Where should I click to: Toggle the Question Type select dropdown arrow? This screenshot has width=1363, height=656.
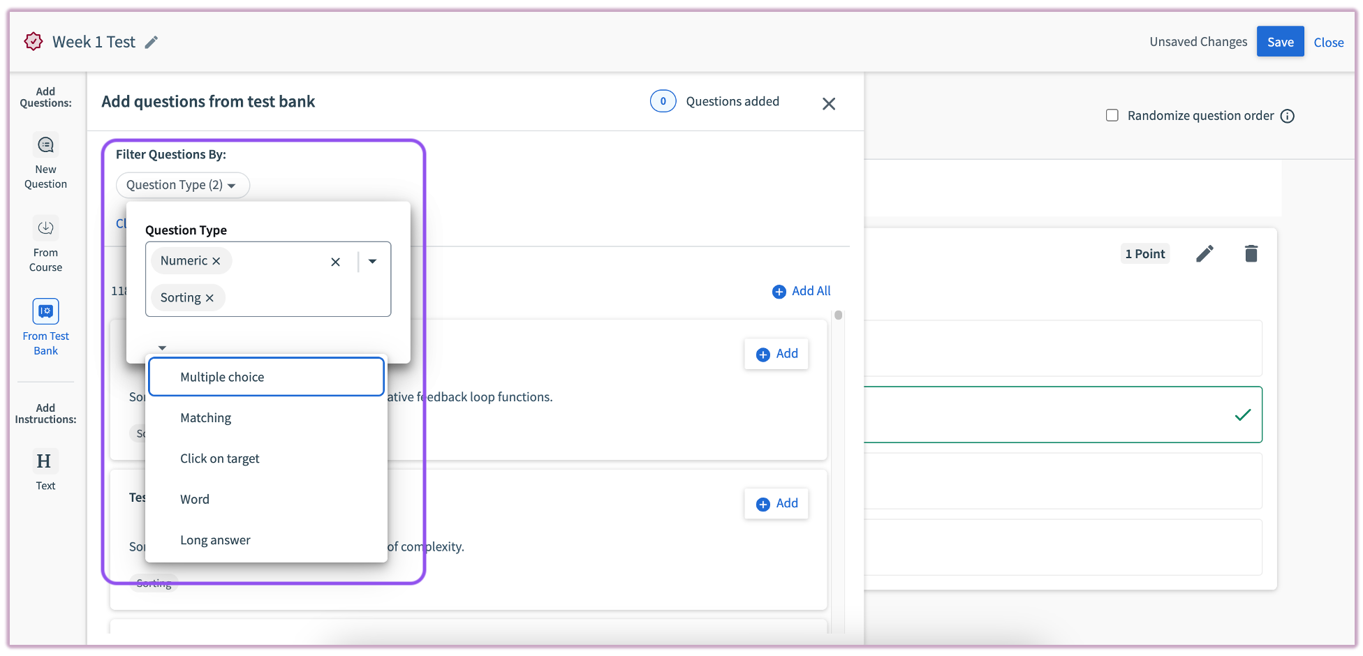pyautogui.click(x=373, y=262)
